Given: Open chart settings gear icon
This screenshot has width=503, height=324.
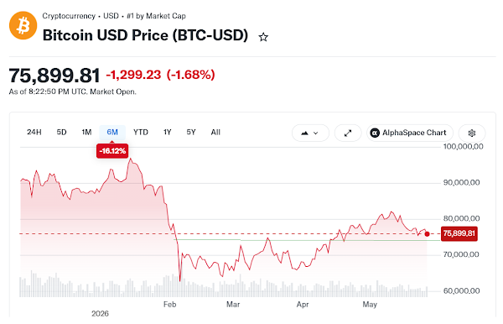Looking at the screenshot, I should [x=471, y=133].
